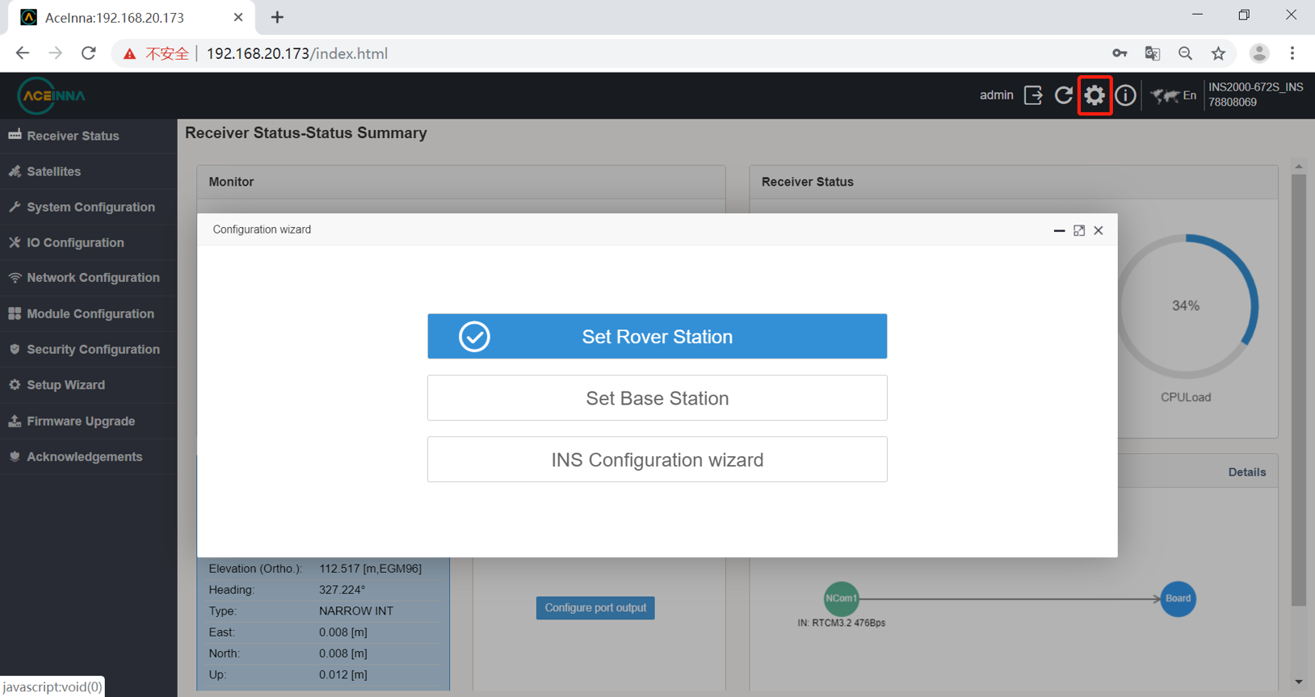Open Acknowledgements menu item

(x=89, y=456)
